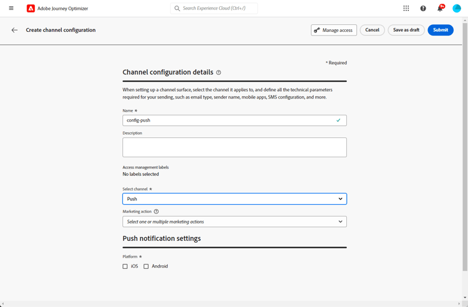Open the hamburger navigation menu

pyautogui.click(x=11, y=8)
